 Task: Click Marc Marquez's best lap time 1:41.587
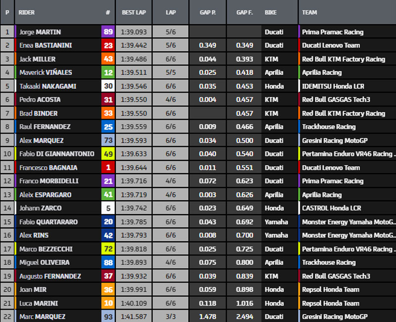tap(134, 317)
